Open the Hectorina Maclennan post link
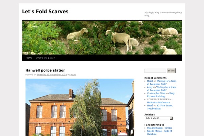The width and height of the screenshot is (204, 136). 158,102
